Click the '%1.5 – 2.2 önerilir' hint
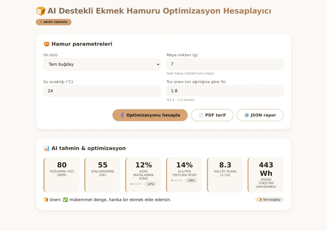Viewport: 327px width, 231px height. point(181,100)
